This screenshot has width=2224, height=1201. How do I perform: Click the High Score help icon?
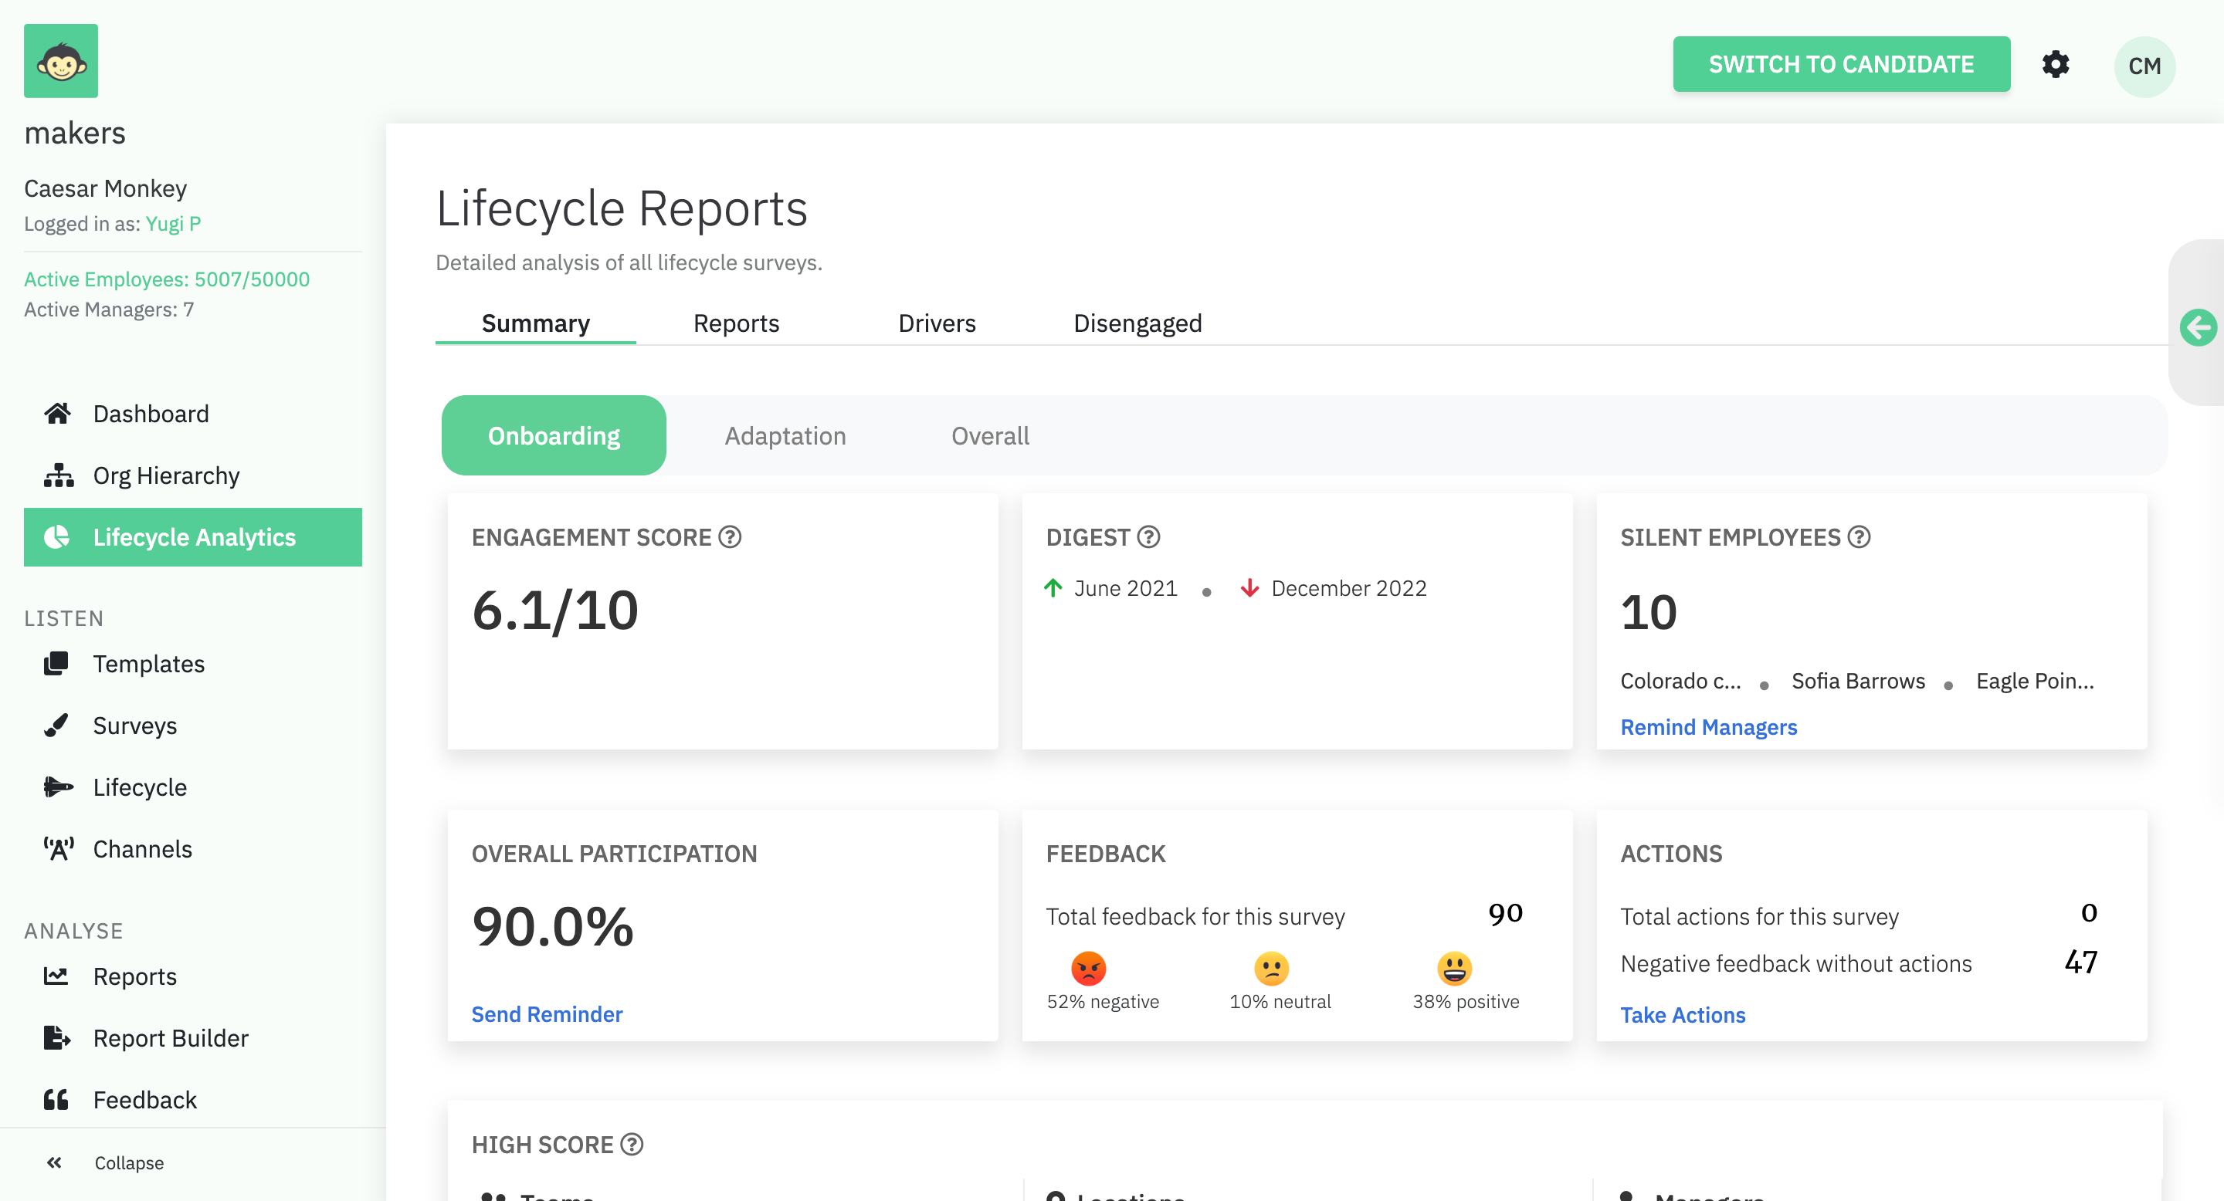coord(632,1145)
